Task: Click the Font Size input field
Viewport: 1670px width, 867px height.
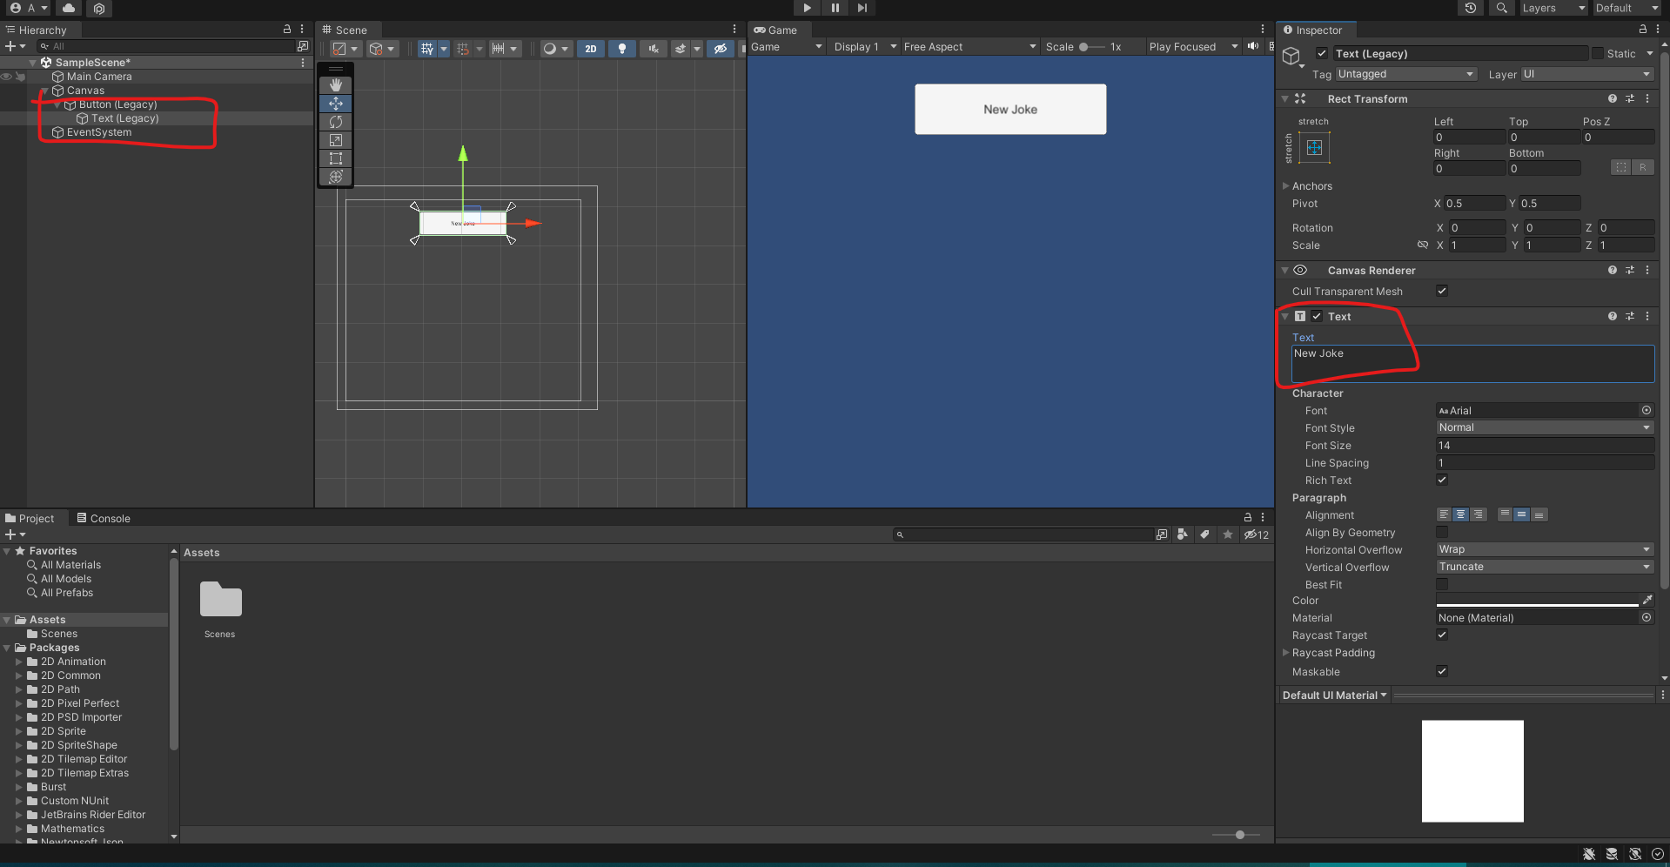Action: 1544,446
